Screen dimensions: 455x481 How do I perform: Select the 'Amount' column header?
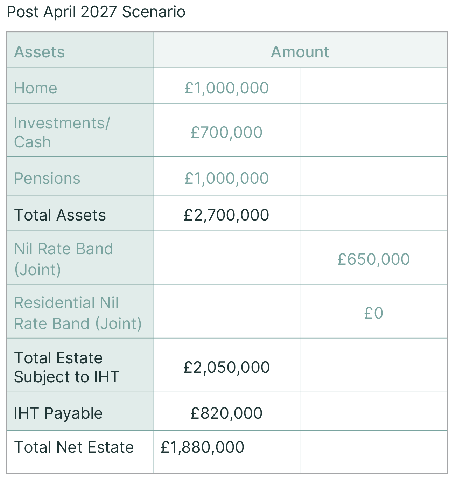pos(300,52)
